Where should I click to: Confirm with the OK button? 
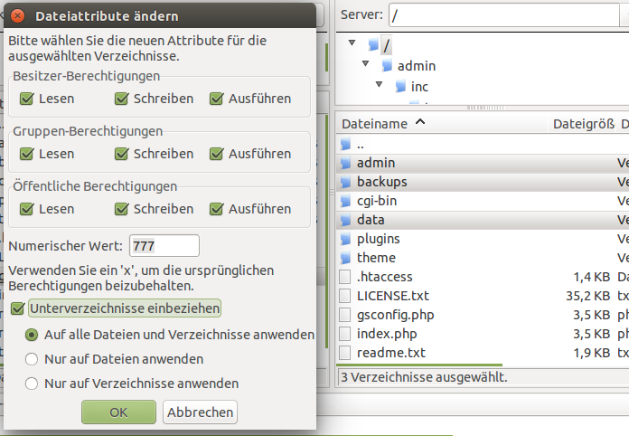[x=118, y=412]
